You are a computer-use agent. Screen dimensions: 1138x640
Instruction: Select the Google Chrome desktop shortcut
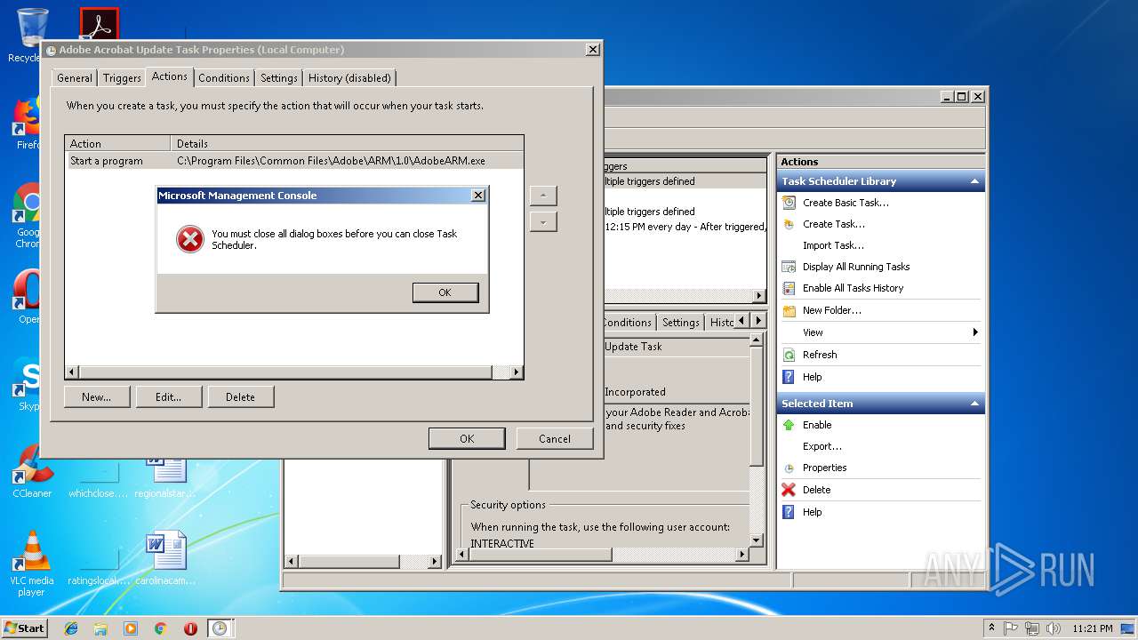(x=28, y=216)
